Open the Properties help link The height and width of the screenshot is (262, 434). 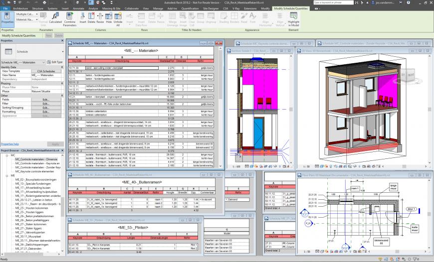click(9, 144)
